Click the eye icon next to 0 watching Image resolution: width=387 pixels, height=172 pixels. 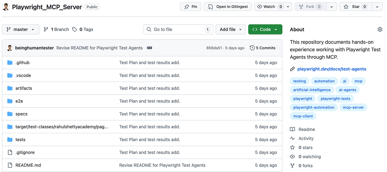(292, 157)
